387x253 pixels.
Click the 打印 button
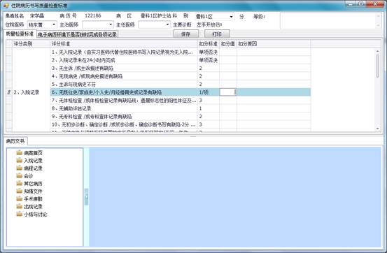point(217,34)
